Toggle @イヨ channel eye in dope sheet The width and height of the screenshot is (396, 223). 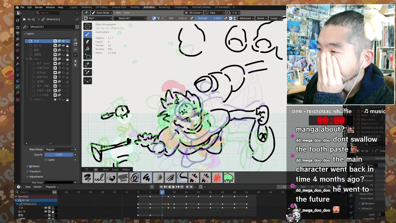45,212
